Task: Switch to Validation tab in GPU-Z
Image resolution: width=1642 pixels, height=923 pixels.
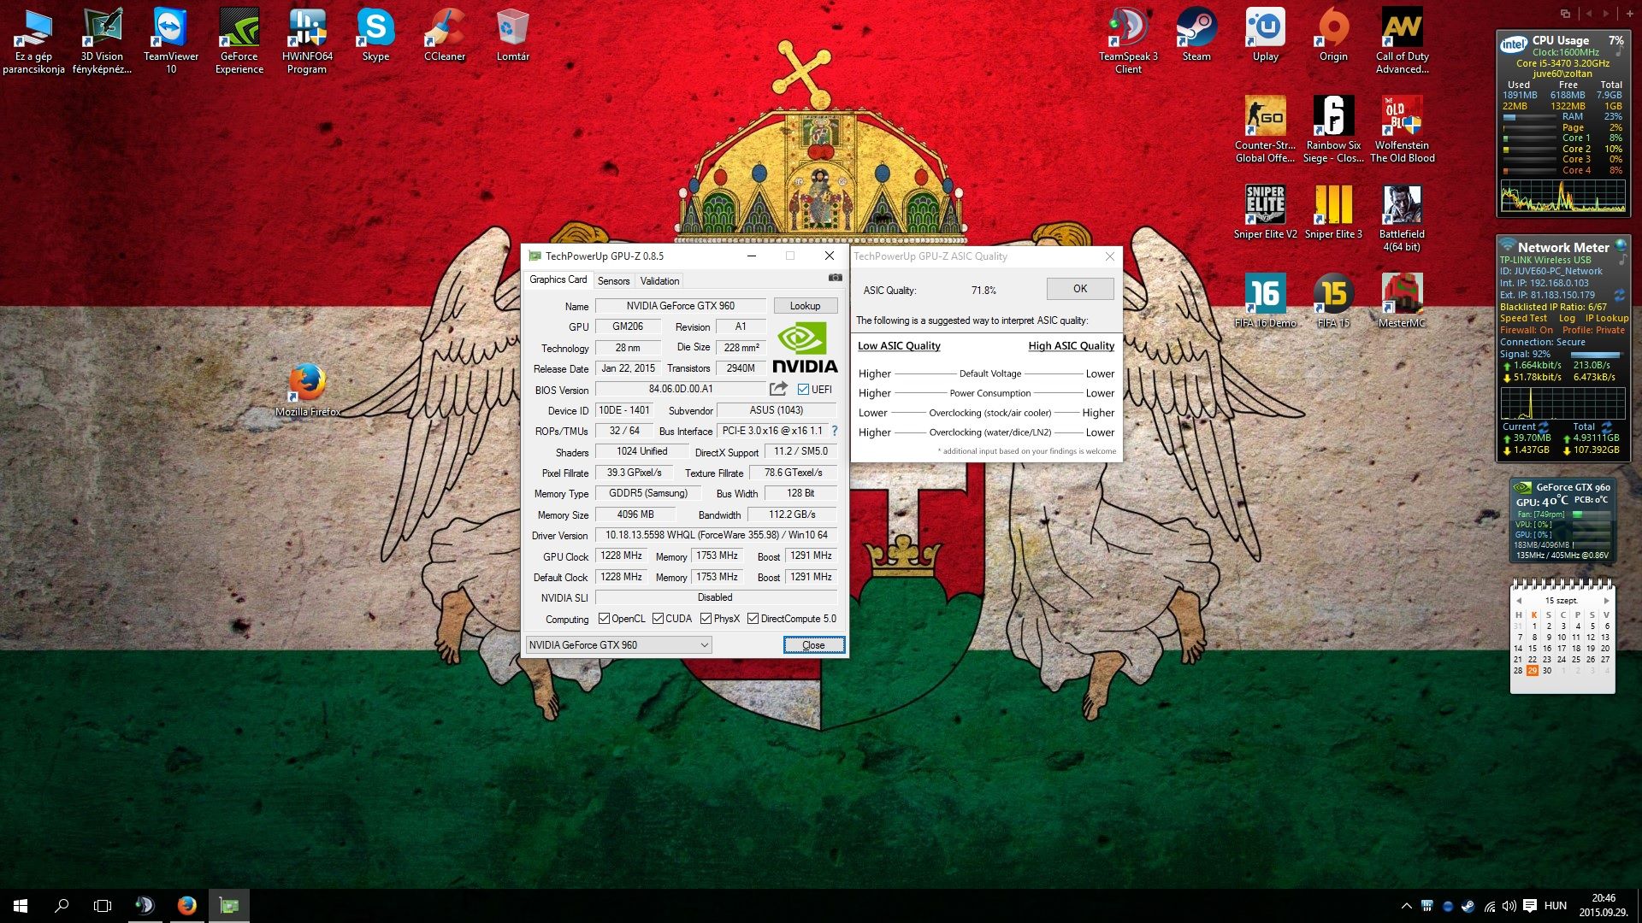Action: (x=659, y=281)
